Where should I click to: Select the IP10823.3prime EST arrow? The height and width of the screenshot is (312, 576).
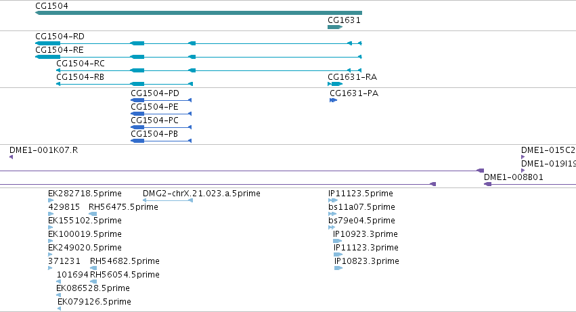click(338, 268)
